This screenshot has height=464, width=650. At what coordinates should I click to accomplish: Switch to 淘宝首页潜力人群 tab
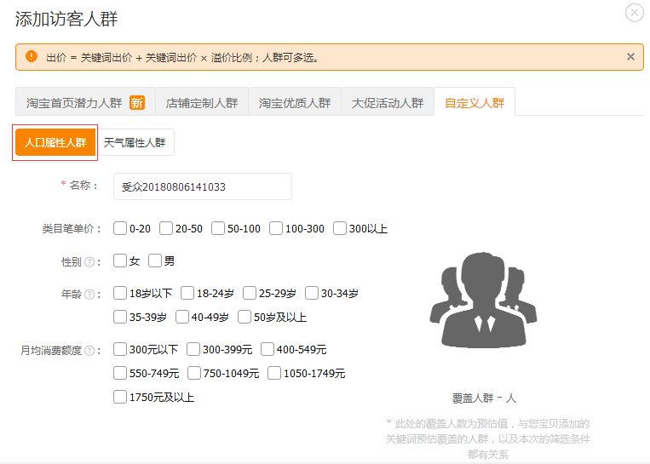click(x=85, y=101)
